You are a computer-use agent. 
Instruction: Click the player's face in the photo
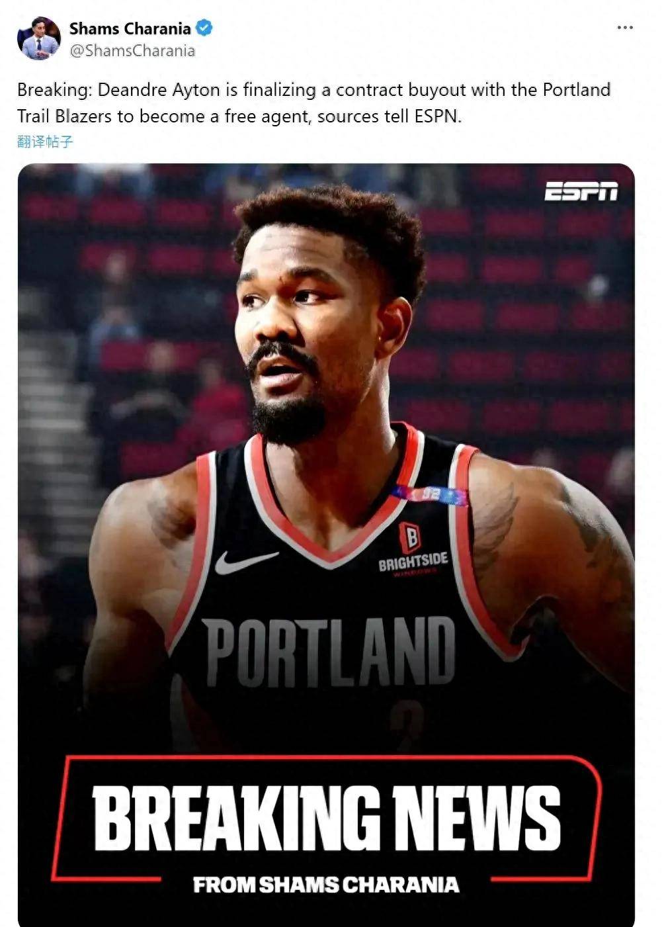coord(304,331)
